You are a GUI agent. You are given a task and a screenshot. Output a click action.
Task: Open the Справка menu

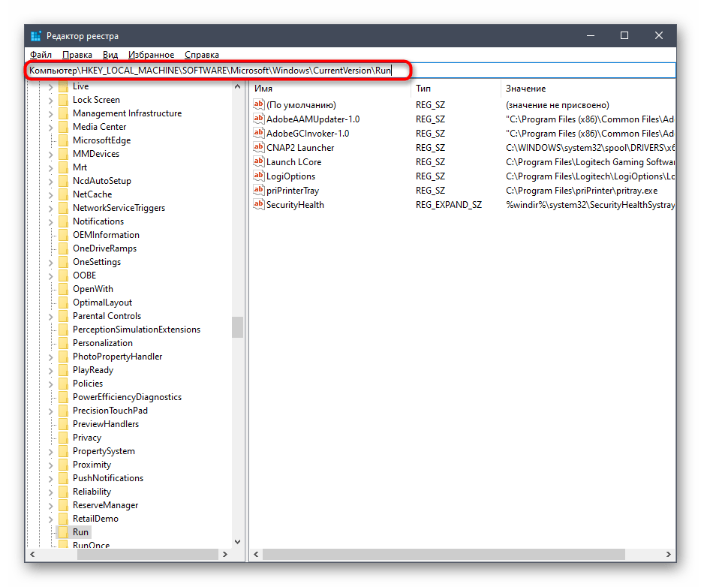[x=202, y=55]
